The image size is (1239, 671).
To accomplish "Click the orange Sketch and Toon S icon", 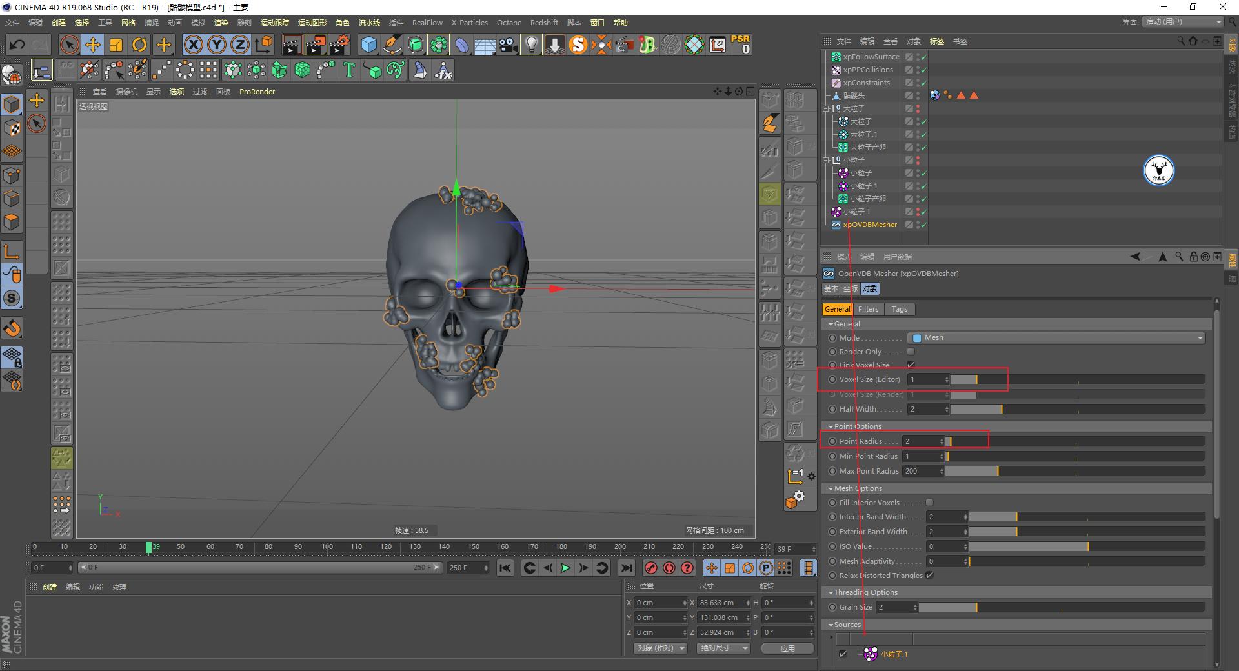I will point(578,45).
